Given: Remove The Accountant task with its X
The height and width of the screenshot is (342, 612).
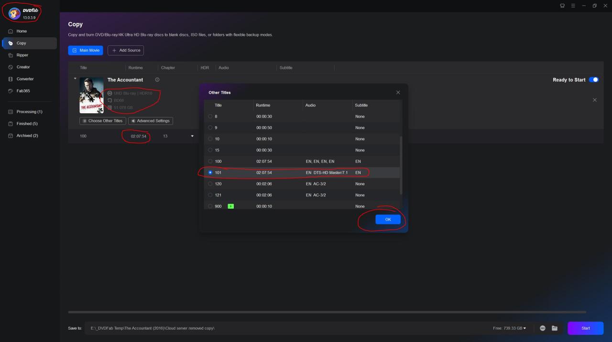Looking at the screenshot, I should 595,100.
